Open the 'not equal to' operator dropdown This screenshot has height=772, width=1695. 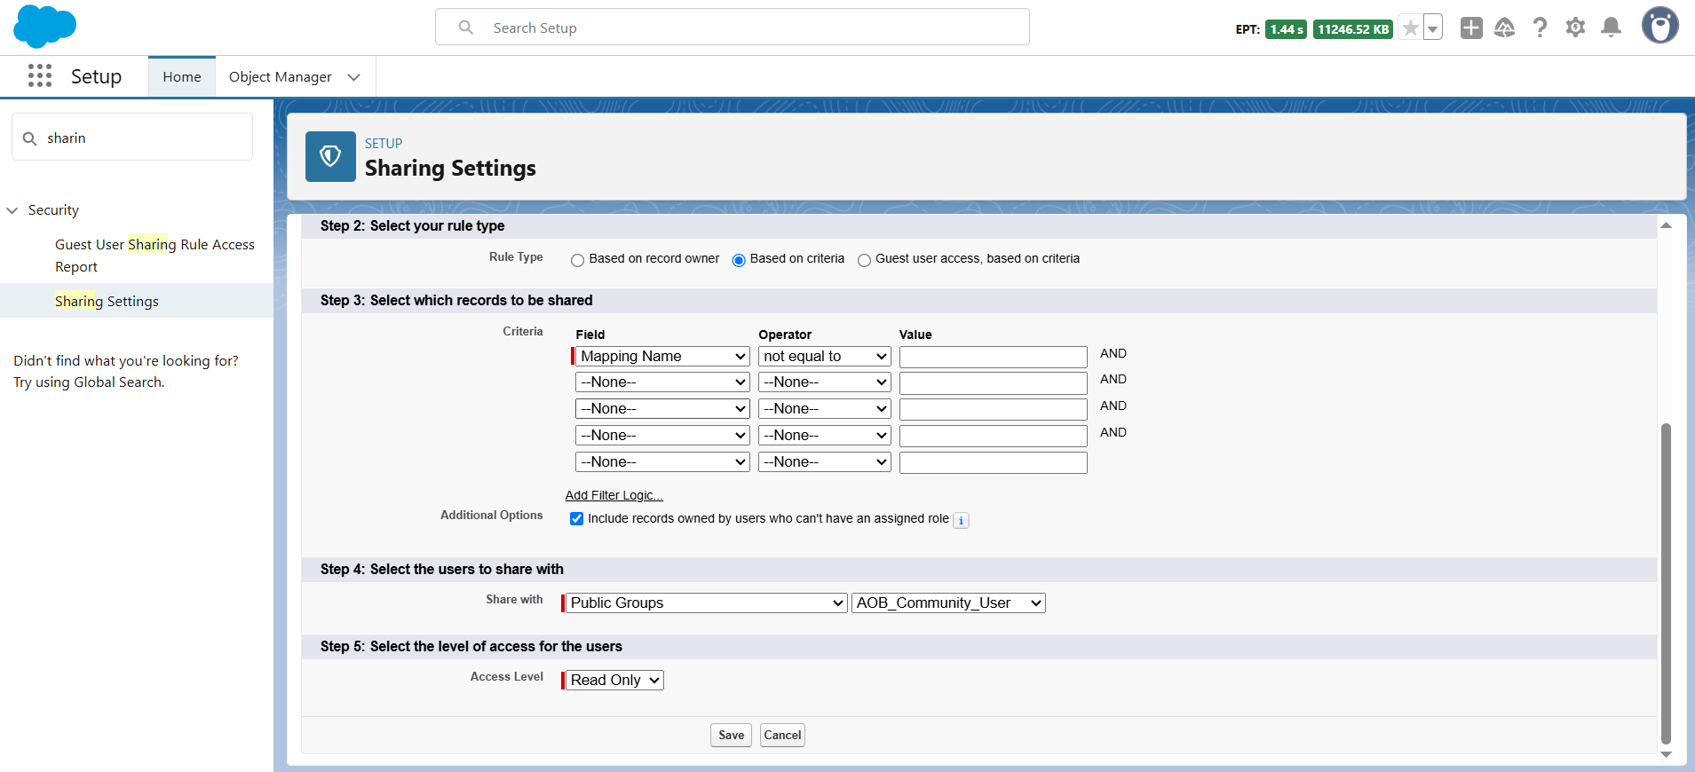(x=825, y=357)
